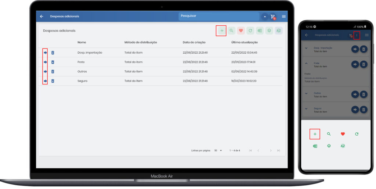Delete Outros on phone
Image resolution: width=376 pixels, height=189 pixels.
tap(364, 94)
